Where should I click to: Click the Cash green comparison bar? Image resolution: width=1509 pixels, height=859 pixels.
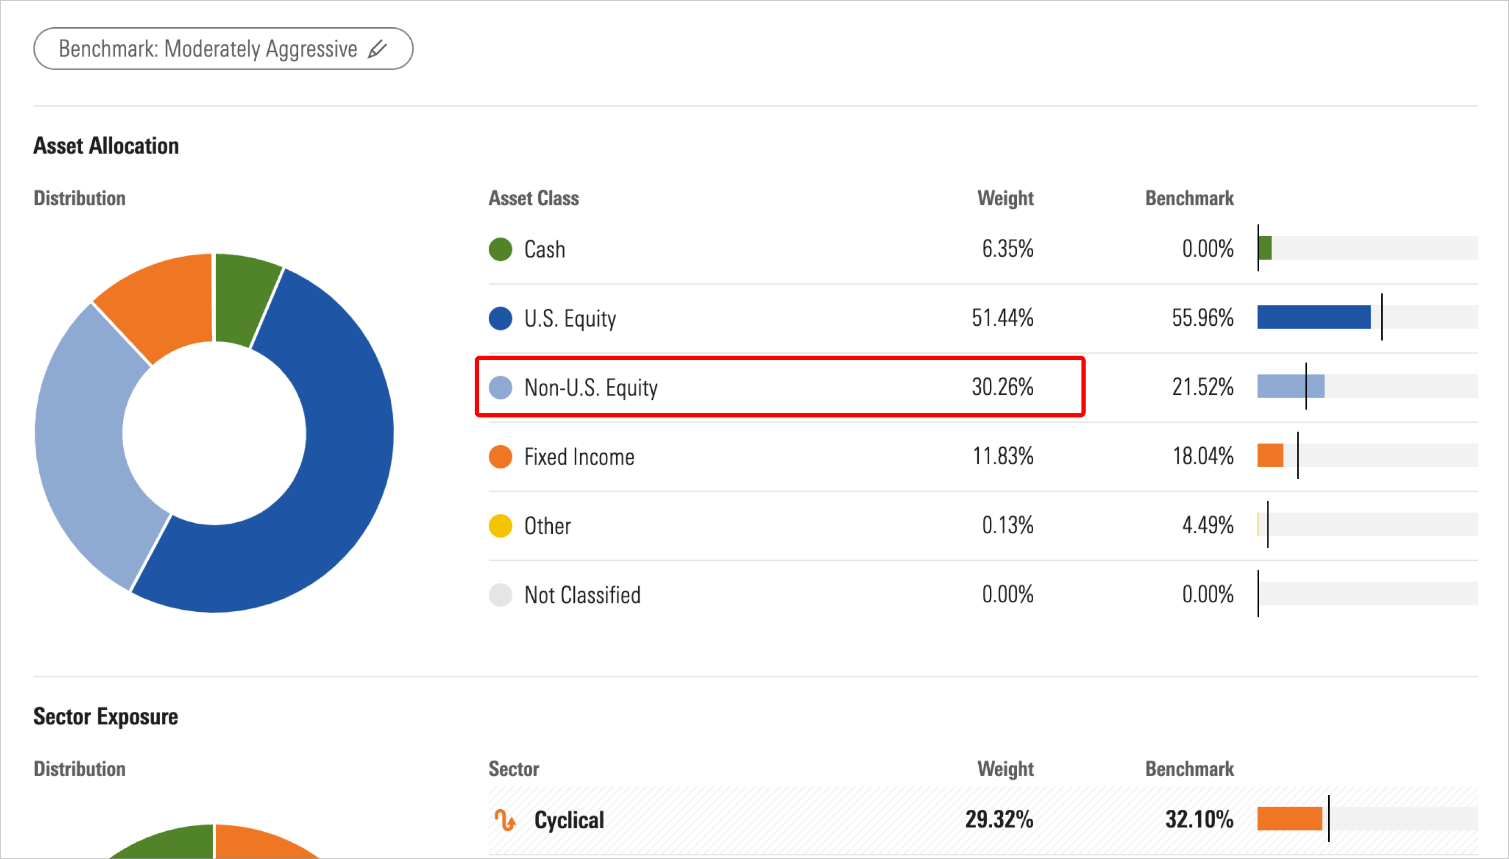tap(1265, 248)
